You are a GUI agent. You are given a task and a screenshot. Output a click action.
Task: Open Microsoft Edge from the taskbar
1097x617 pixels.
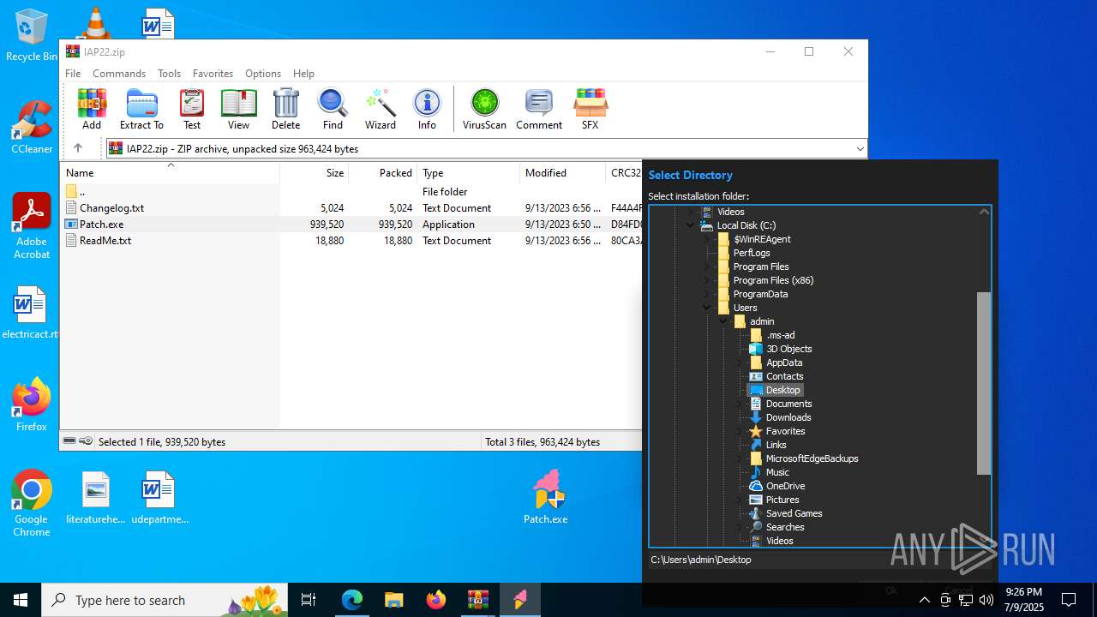pos(352,600)
